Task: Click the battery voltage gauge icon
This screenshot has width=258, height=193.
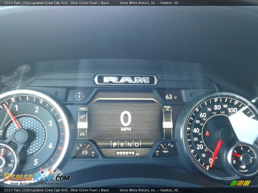Action: pos(85,152)
